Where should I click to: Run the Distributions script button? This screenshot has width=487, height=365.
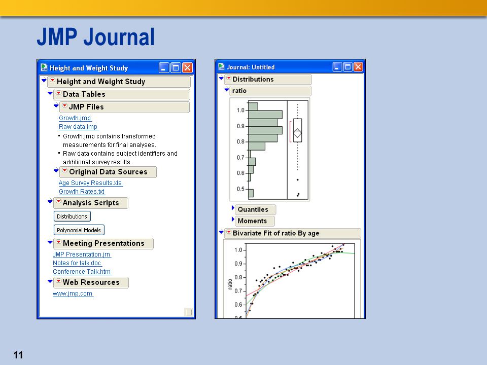(72, 216)
